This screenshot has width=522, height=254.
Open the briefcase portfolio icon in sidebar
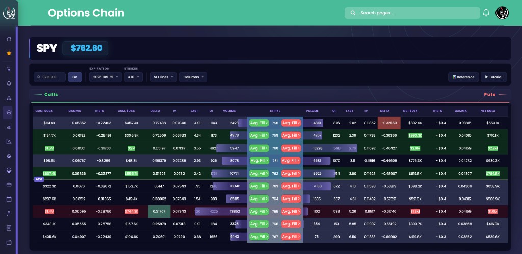click(x=9, y=184)
